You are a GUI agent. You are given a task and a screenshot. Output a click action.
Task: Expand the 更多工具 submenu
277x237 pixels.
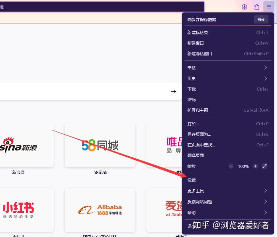point(228,191)
